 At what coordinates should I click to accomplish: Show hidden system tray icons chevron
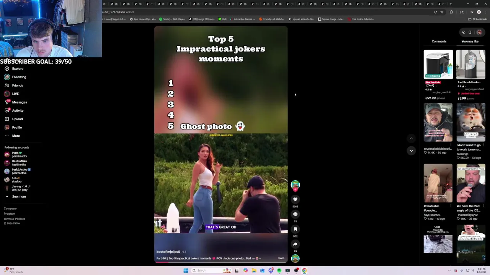pos(449,270)
